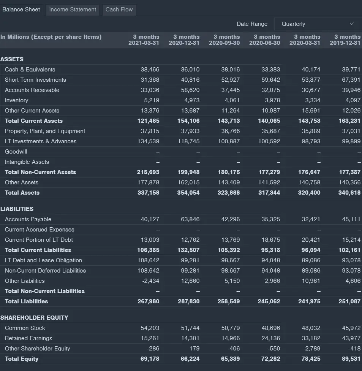Click the Intangible Assets row label

pyautogui.click(x=27, y=162)
